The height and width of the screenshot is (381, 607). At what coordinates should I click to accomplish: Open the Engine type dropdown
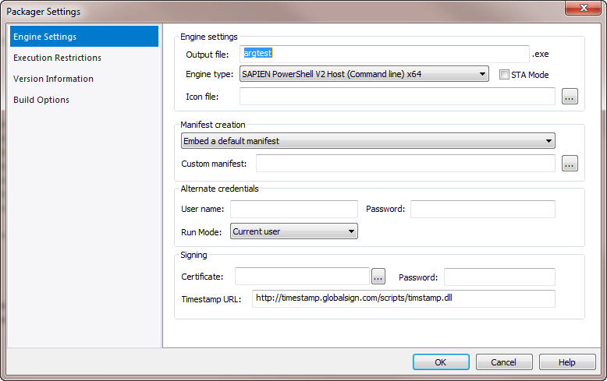[364, 74]
